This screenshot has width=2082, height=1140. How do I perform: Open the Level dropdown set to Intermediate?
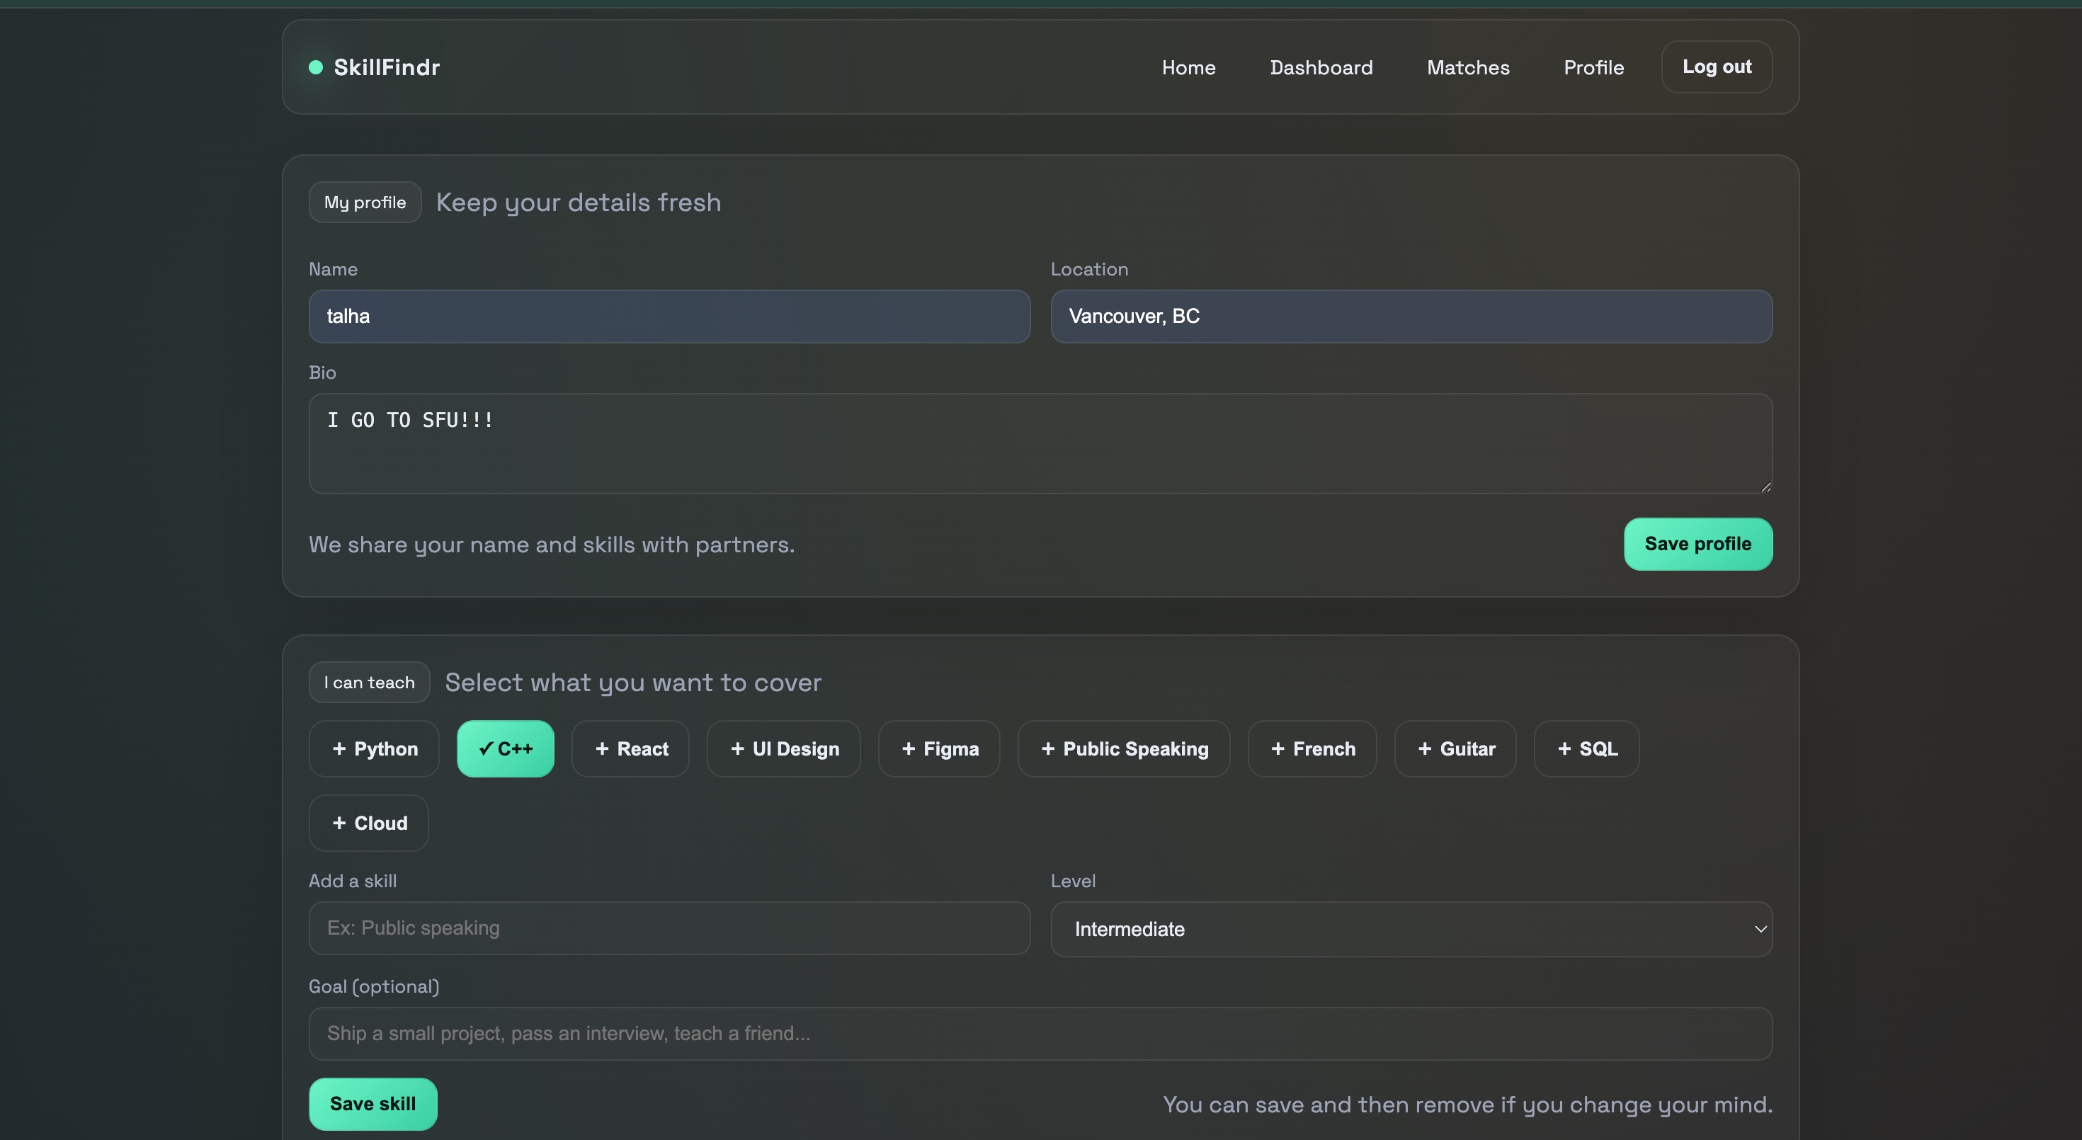click(x=1411, y=929)
